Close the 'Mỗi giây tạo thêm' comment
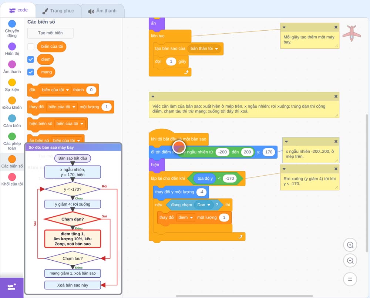This screenshot has height=298, width=370. [x=336, y=27]
